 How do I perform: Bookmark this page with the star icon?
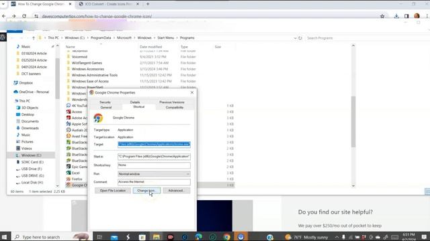coord(382,16)
